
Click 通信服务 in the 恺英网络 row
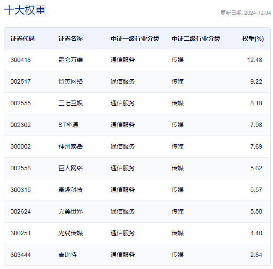pyautogui.click(x=123, y=81)
